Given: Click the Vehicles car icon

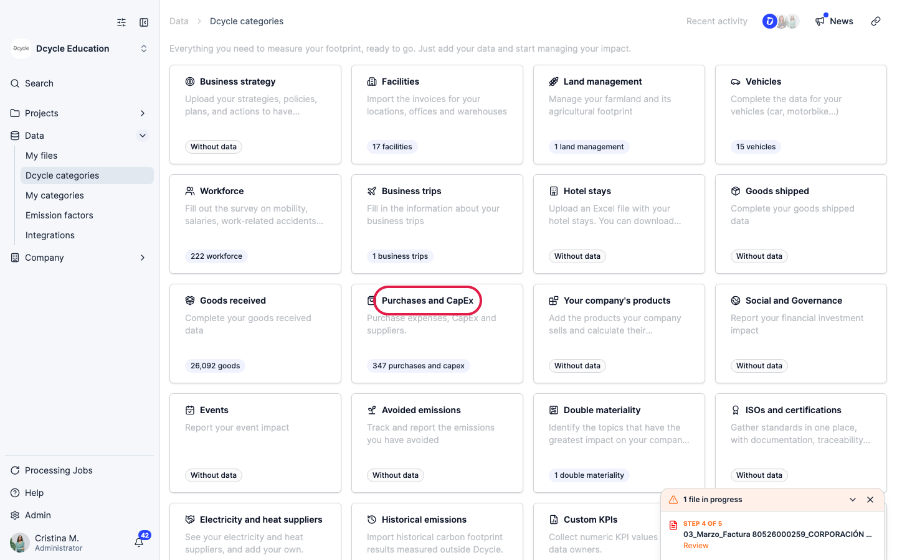Looking at the screenshot, I should pos(736,82).
